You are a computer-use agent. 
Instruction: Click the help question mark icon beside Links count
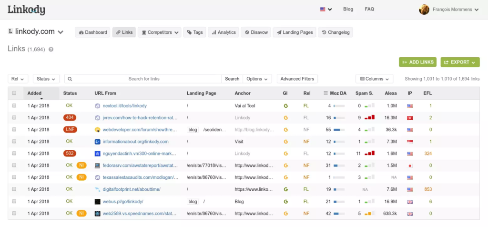tap(51, 49)
